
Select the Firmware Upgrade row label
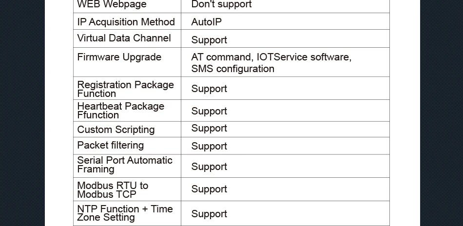click(x=119, y=57)
